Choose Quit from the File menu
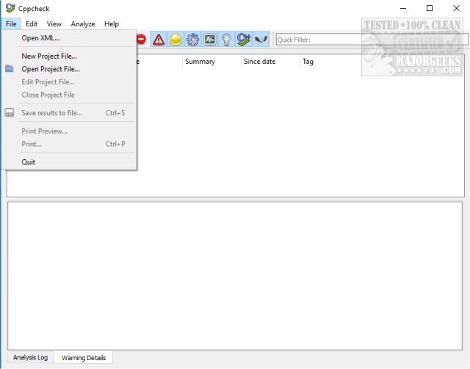Viewport: 470px width, 369px height. (x=70, y=162)
